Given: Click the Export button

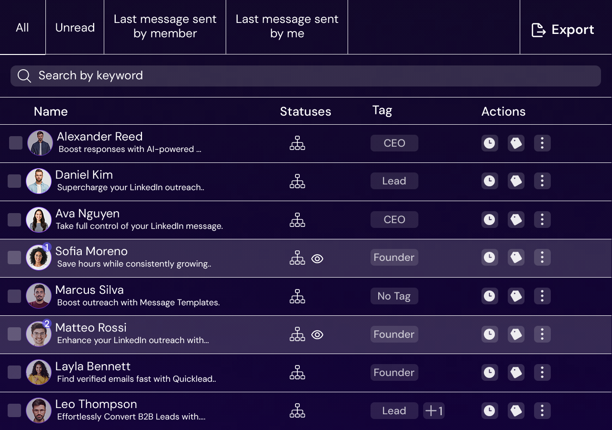Looking at the screenshot, I should (x=563, y=30).
